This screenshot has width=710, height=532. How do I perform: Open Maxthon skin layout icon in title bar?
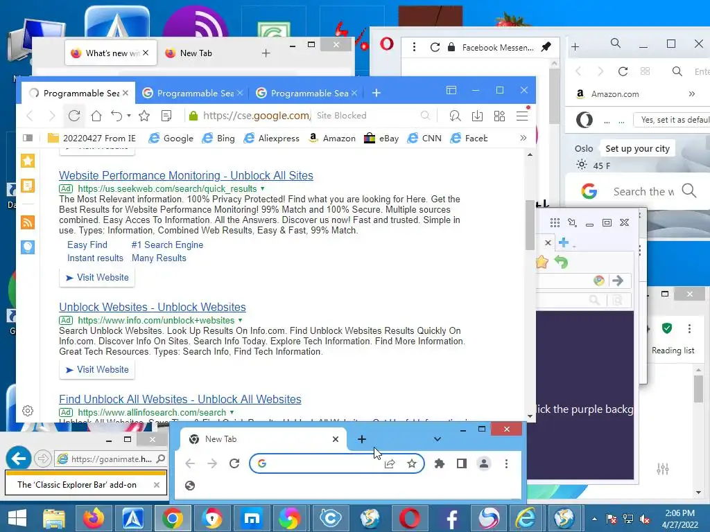451,90
